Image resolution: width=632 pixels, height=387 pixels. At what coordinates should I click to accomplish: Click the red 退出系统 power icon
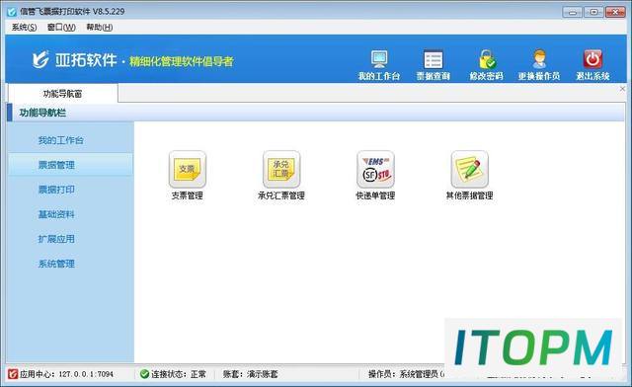(592, 59)
